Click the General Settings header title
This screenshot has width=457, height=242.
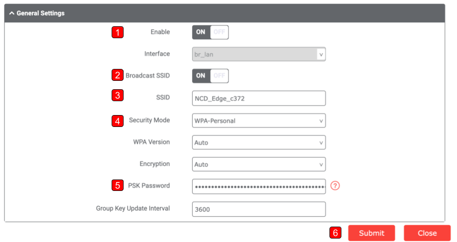[41, 13]
